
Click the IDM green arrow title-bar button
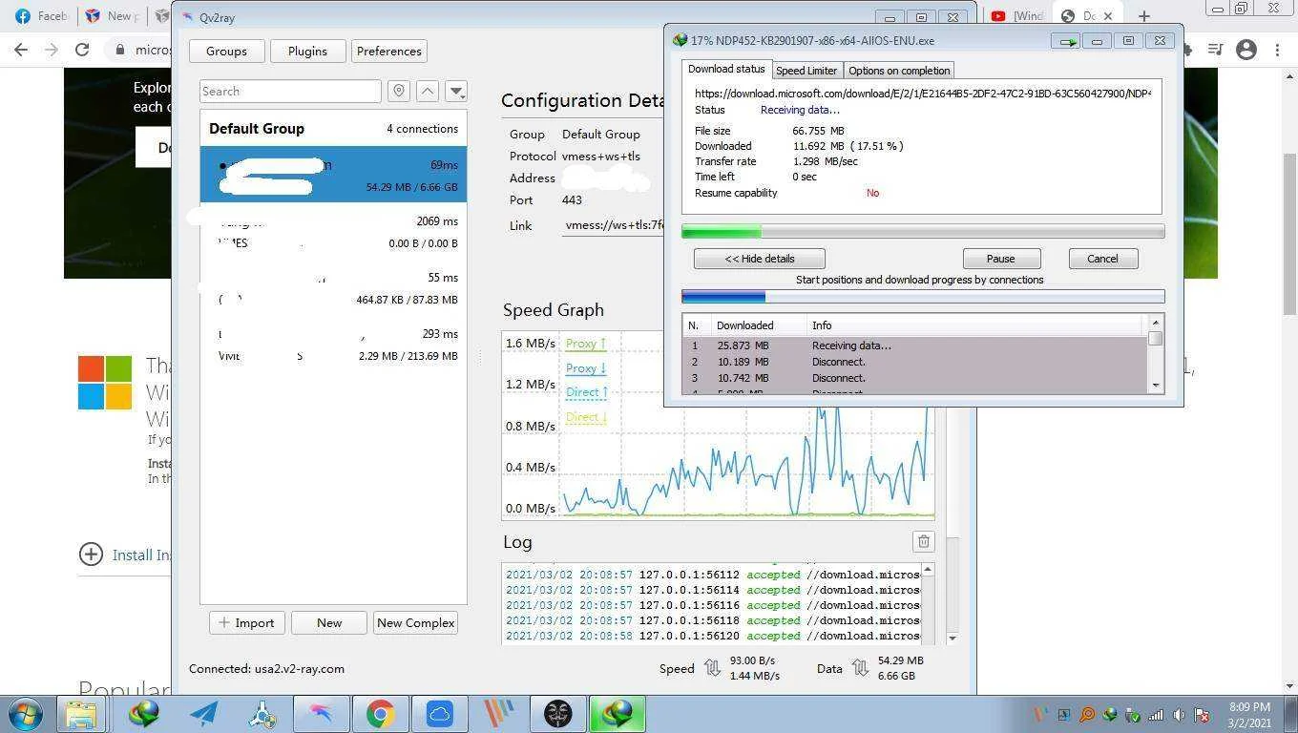[1067, 41]
